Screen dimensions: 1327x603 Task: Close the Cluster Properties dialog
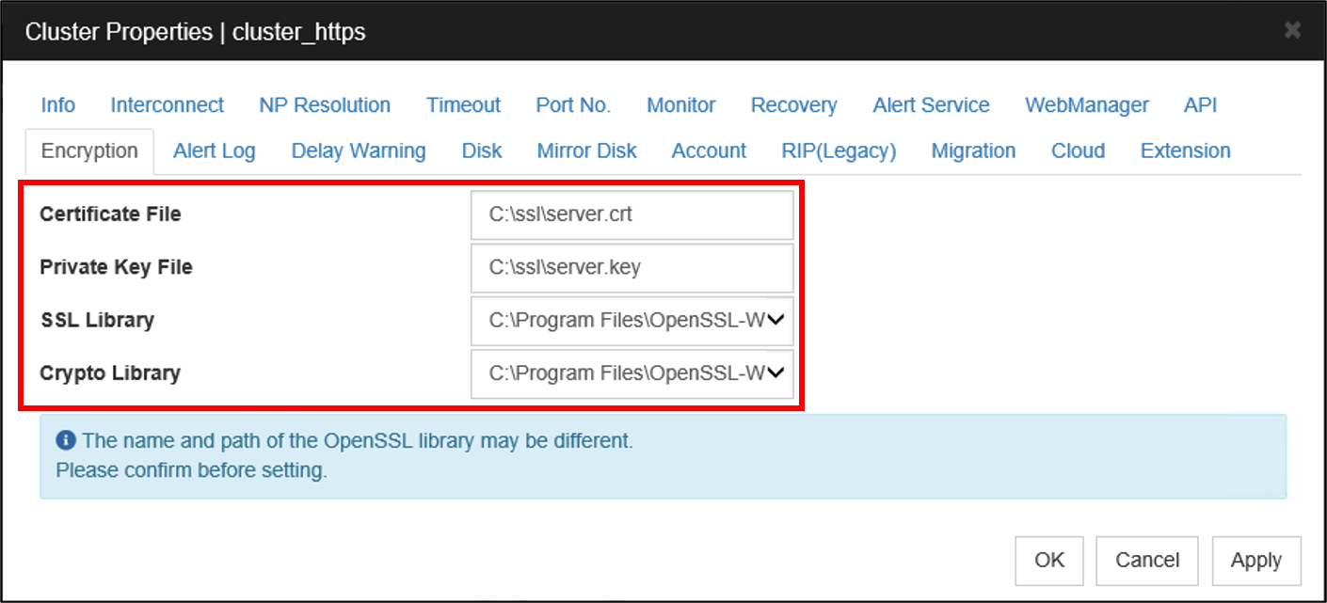point(1293,30)
